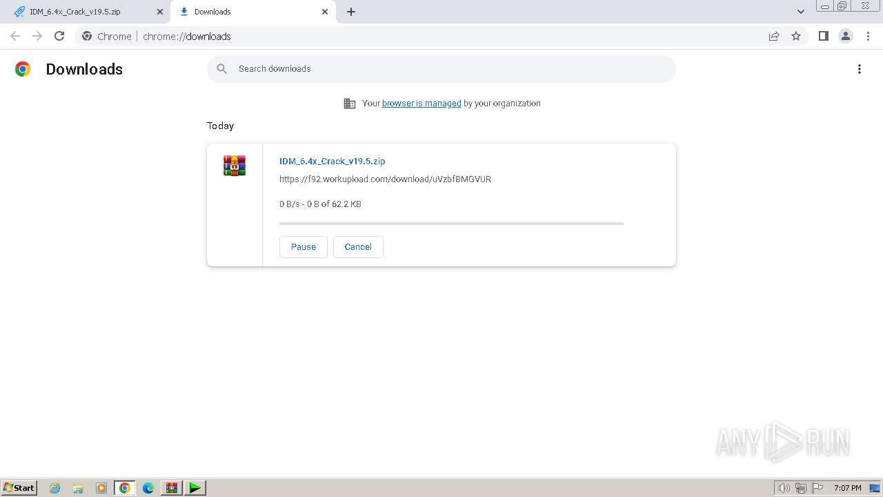Screen dimensions: 883x497
Task: Switch to the IDM_6.4x_Crack_v19.5.zip tab
Action: click(86, 12)
